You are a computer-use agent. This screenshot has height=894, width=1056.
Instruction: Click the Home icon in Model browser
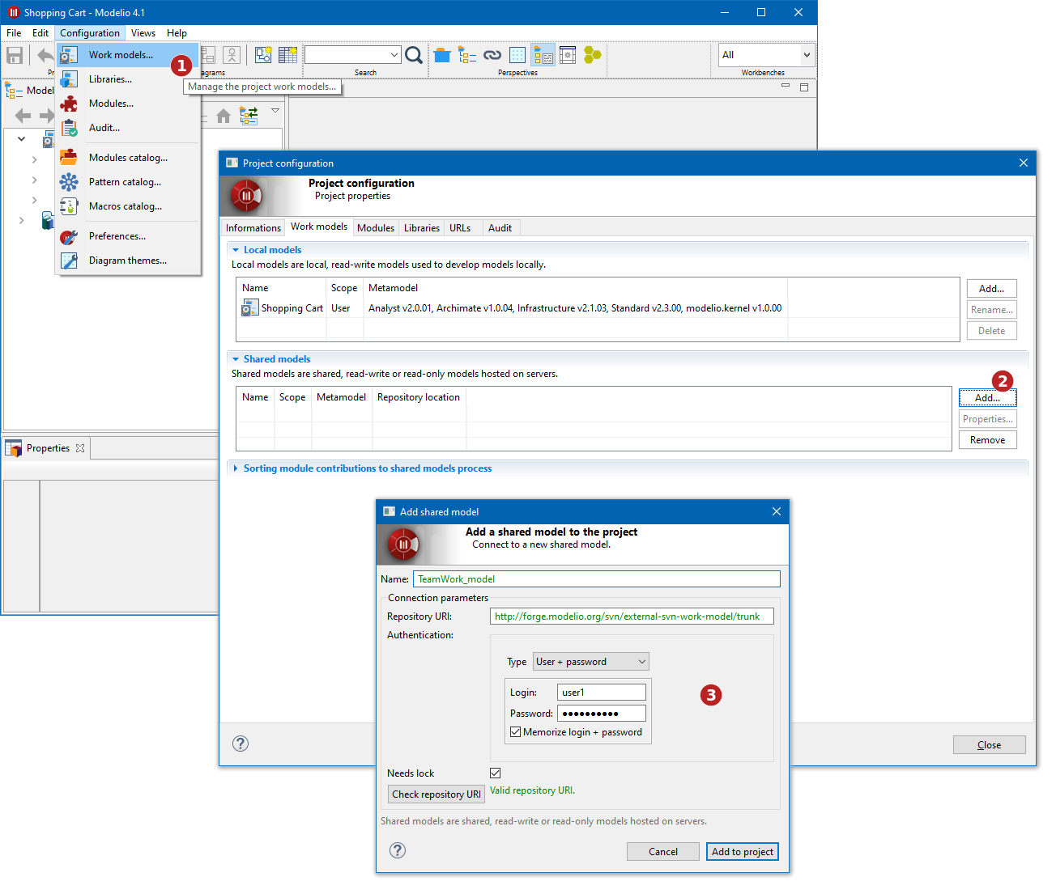point(224,117)
